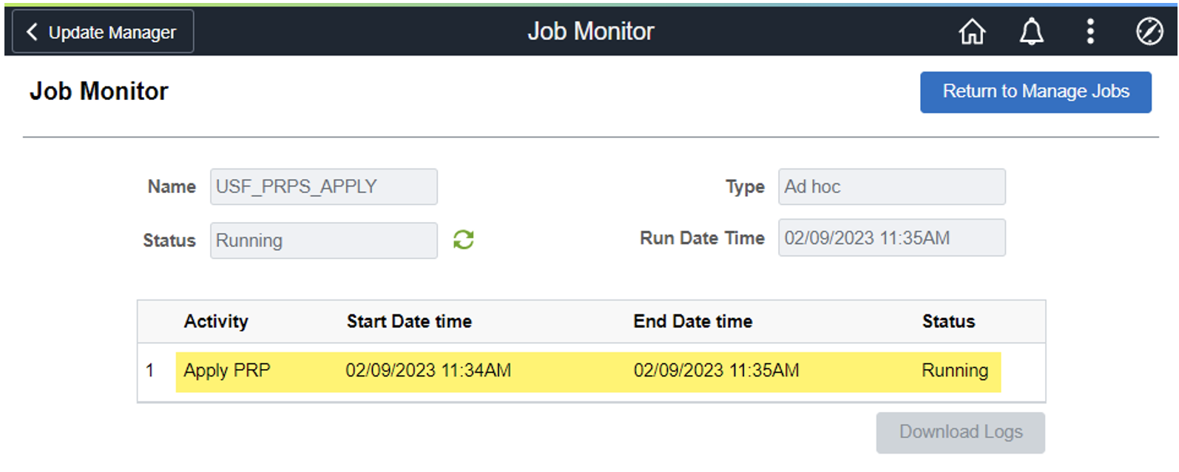Click start time 02/09/2023 11:34AM
The image size is (1179, 472).
[428, 371]
